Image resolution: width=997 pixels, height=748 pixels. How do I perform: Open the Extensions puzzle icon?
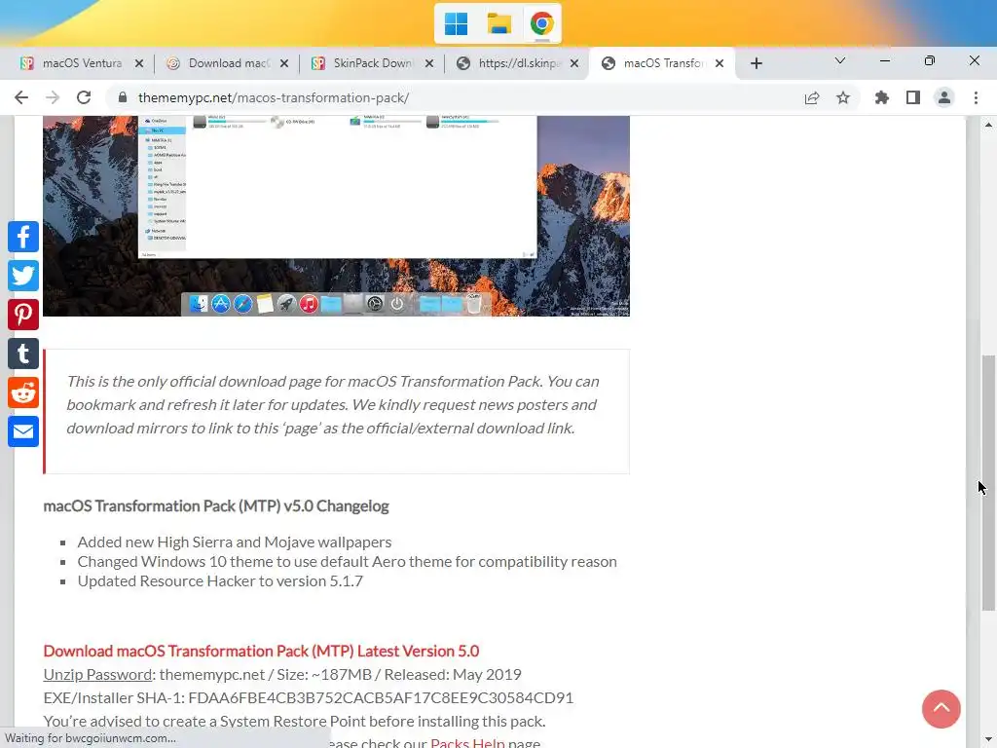881,98
